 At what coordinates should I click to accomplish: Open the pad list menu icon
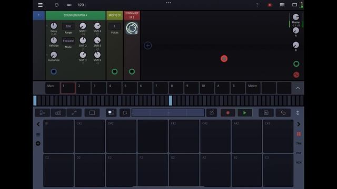[38, 134]
